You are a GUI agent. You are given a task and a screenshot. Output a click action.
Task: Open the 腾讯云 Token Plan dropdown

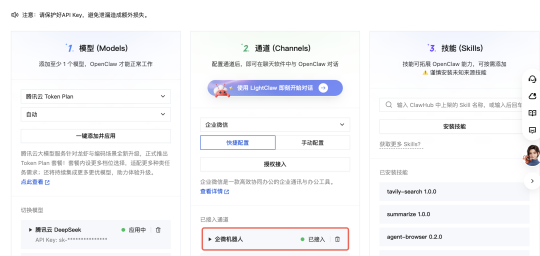95,96
